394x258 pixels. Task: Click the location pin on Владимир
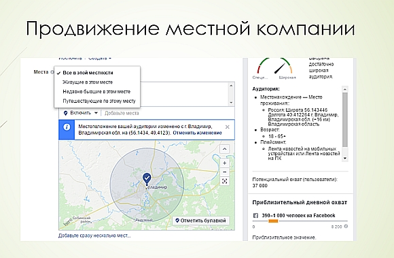point(147,178)
